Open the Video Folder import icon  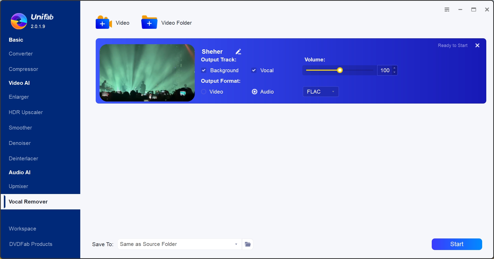(x=149, y=23)
